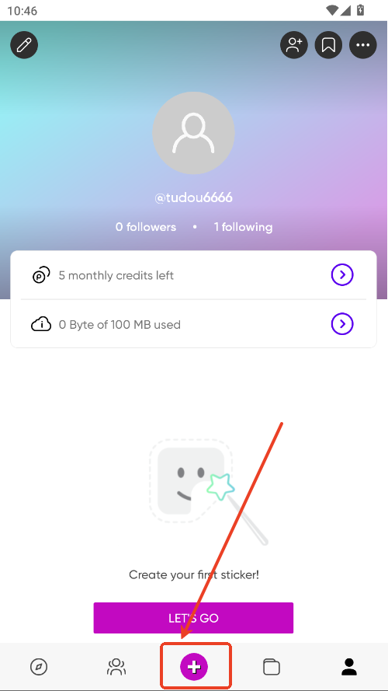Select the 5 monthly credits left row
Screen dimensions: 388x691
193,275
